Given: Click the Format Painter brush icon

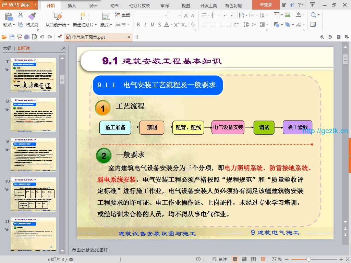Looking at the screenshot, I should click(x=32, y=16).
